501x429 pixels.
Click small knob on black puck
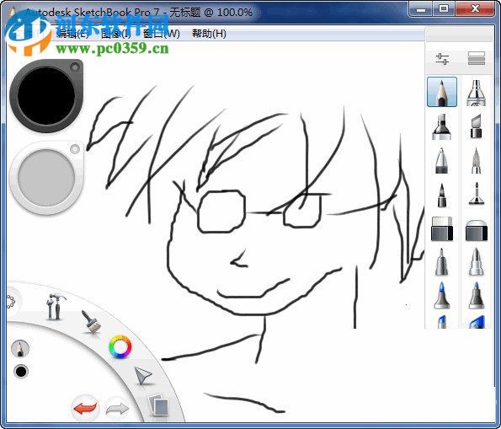coord(75,67)
